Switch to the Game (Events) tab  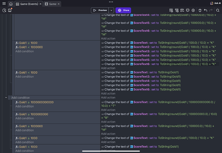coord(29,4)
